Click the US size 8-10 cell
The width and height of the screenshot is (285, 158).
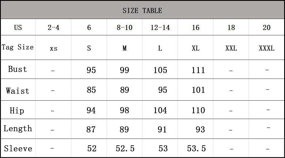pyautogui.click(x=125, y=27)
